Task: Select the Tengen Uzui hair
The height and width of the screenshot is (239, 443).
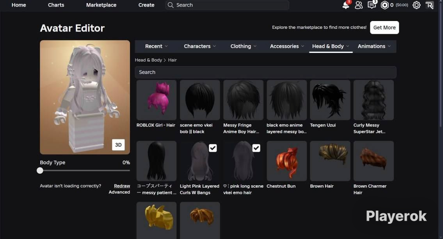Action: 330,100
